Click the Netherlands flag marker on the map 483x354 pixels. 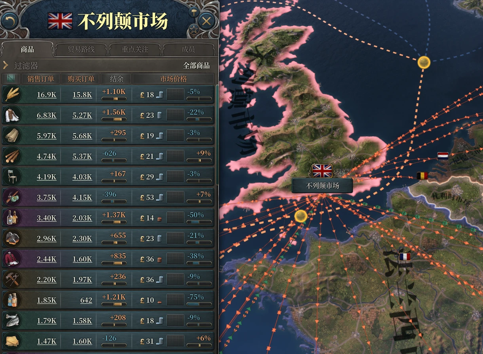coord(443,156)
